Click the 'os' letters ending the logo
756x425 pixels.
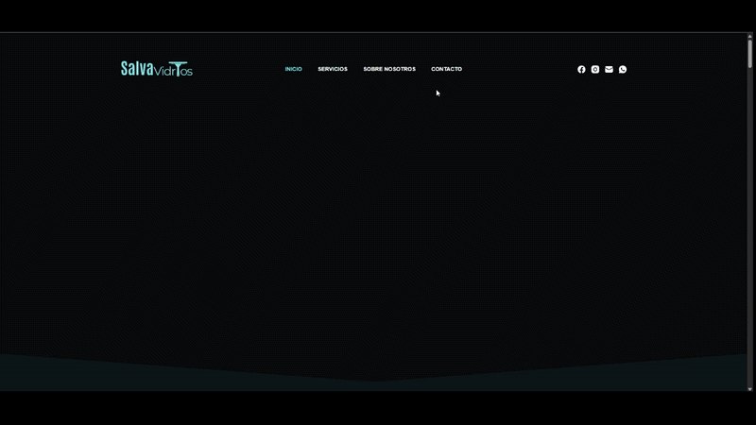click(187, 71)
